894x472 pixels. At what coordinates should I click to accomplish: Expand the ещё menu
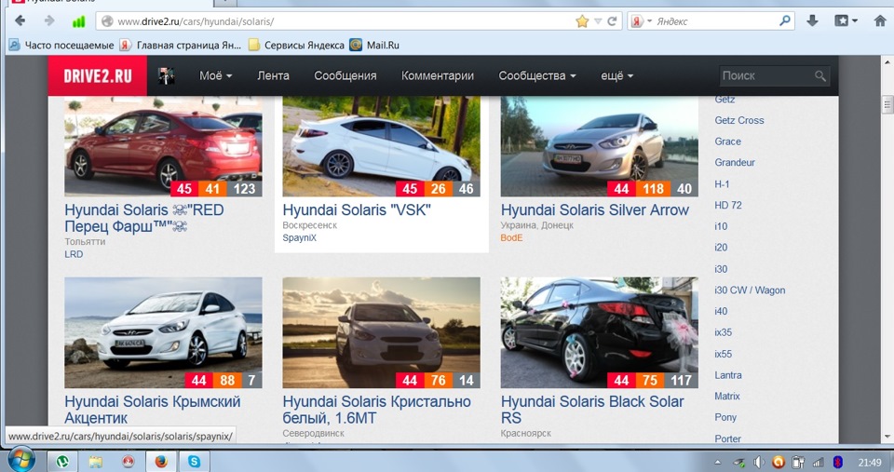pos(616,75)
